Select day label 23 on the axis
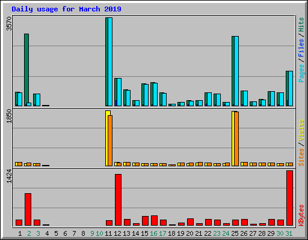Screen dimensions: 308x240 point(217,233)
